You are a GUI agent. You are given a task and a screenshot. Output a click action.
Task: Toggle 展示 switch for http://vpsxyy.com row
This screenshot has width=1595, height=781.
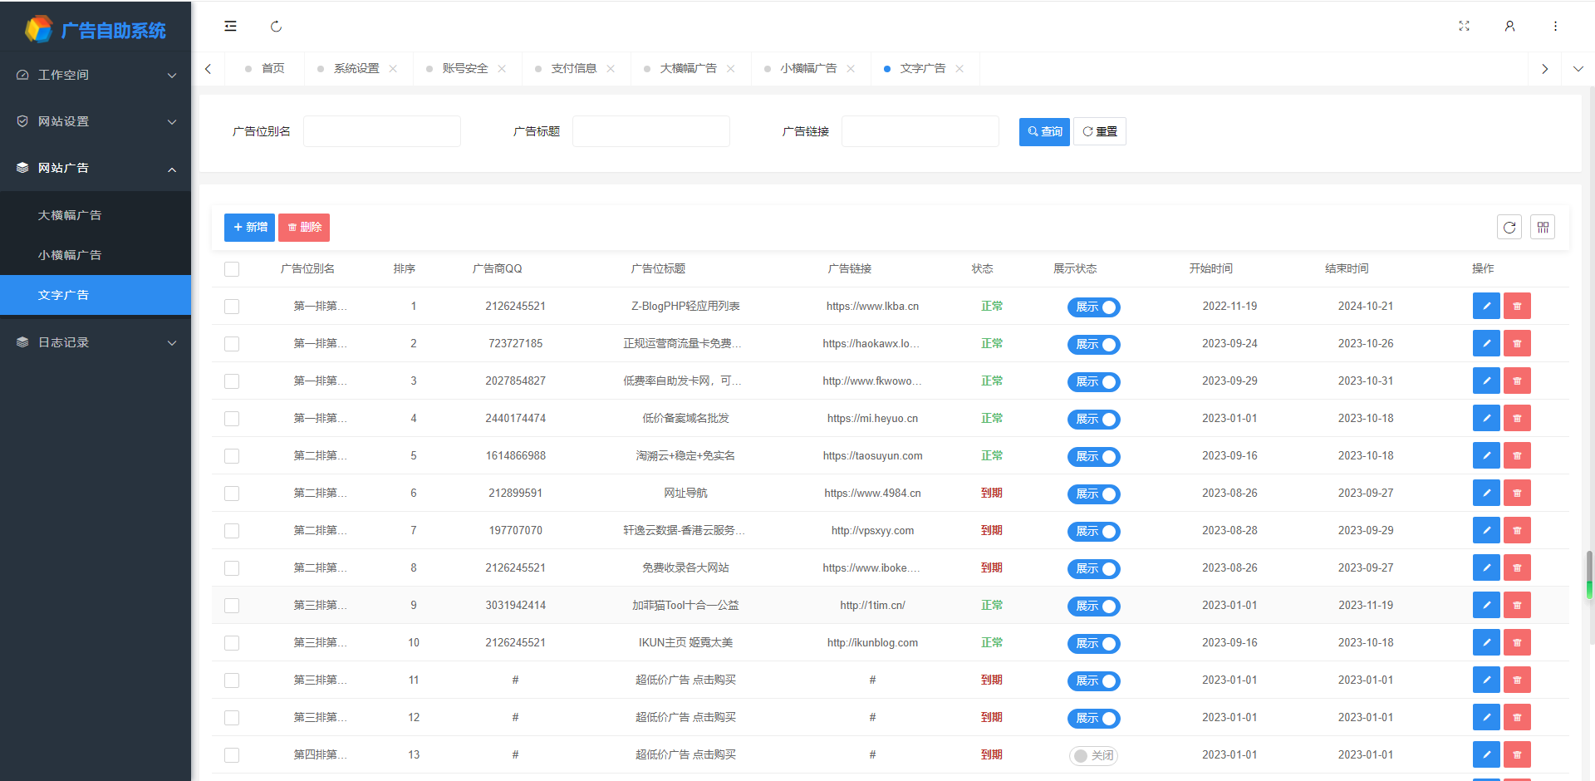point(1093,531)
